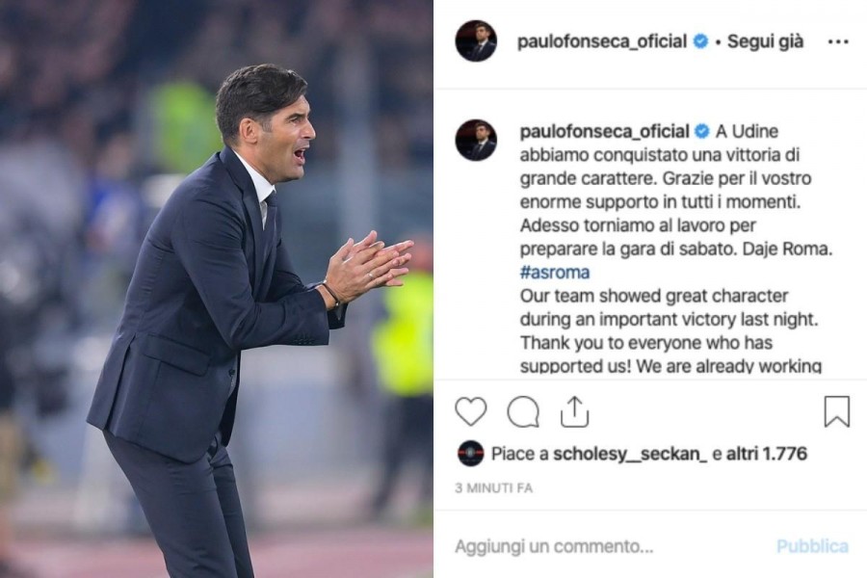This screenshot has height=578, width=867.
Task: Like the post with the heart icon
Action: (470, 411)
